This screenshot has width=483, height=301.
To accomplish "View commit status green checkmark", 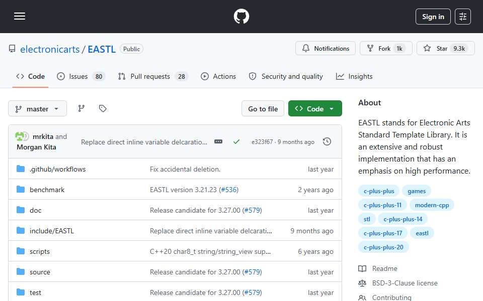I will coord(236,141).
